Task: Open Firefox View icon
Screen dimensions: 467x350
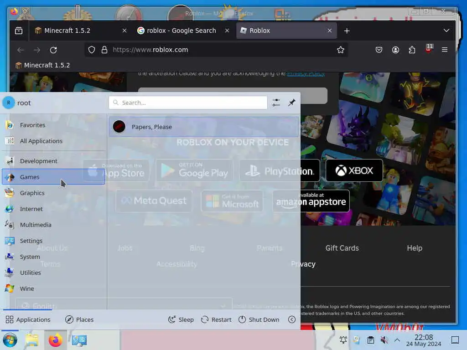Action: pyautogui.click(x=19, y=31)
